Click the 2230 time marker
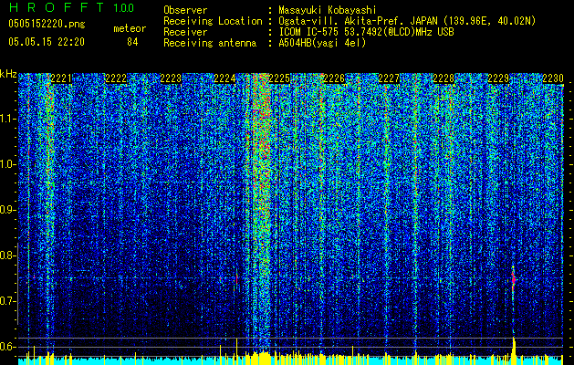This screenshot has height=365, width=574. (553, 78)
